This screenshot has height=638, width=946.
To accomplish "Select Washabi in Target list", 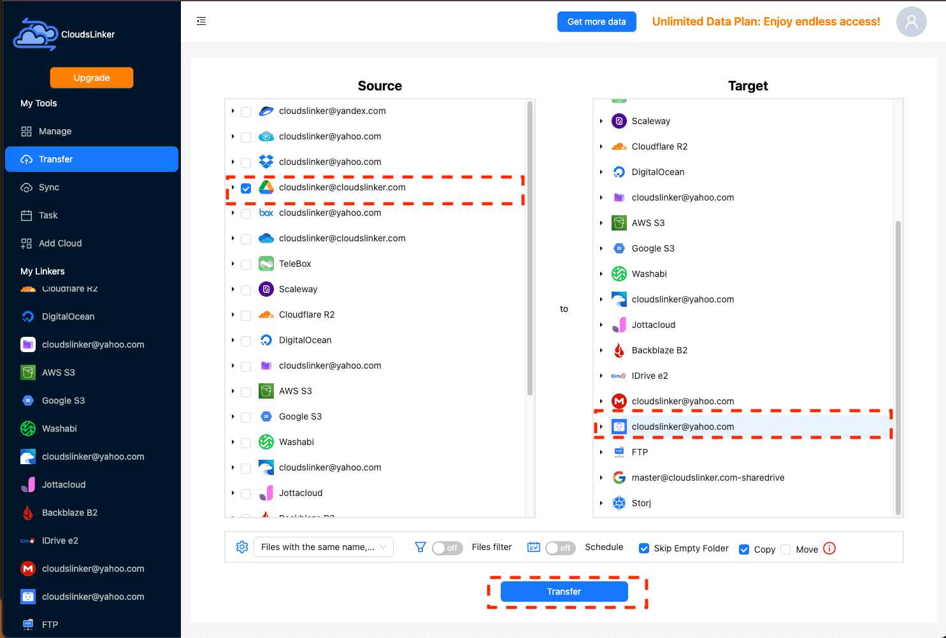I will [x=649, y=274].
